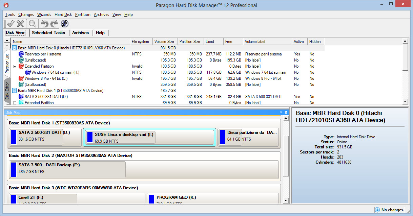The image size is (413, 216).
Task: Switch to the Archives tab below the toolbar
Action: point(80,33)
